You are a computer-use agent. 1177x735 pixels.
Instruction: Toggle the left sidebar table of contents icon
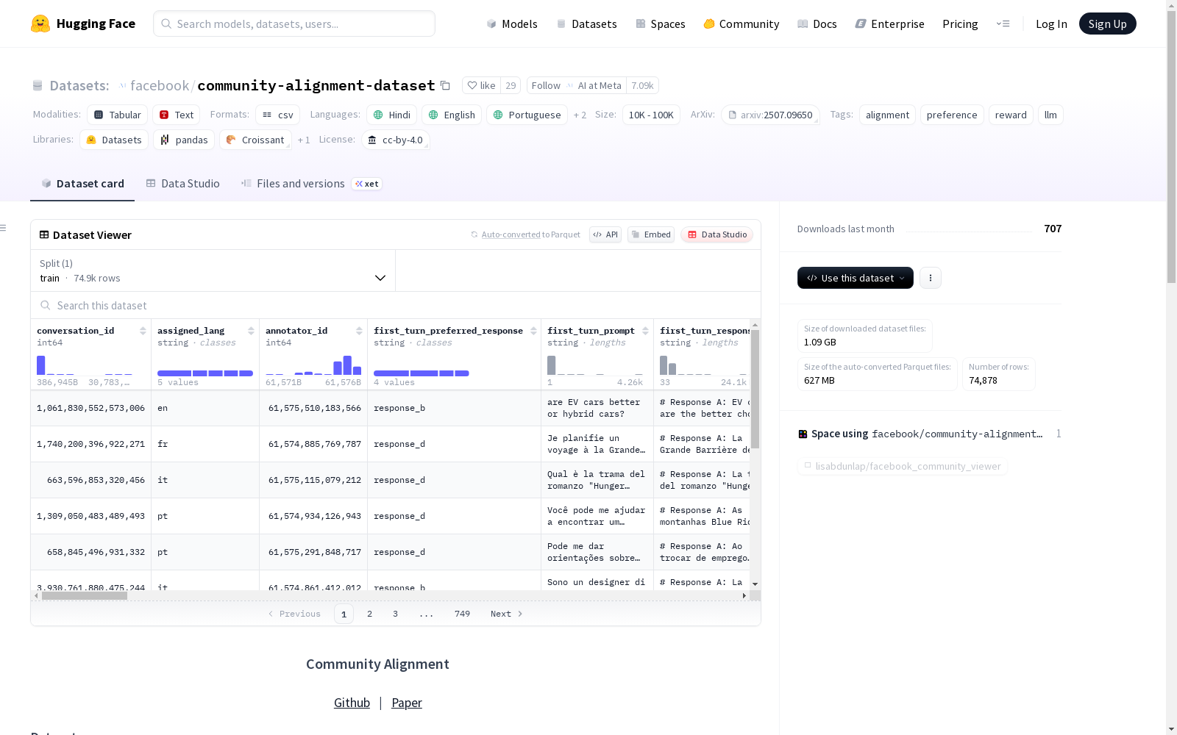(x=3, y=228)
